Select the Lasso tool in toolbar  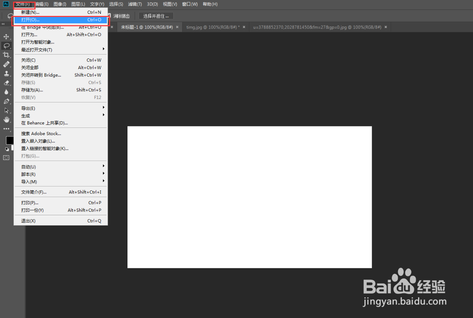(x=6, y=46)
